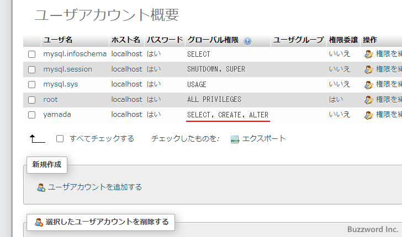Click the エクスポート link text
Viewport: 402px width, 237px height.
[x=264, y=139]
